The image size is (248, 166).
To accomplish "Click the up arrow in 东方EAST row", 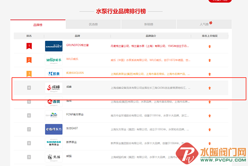I will tap(210, 130).
